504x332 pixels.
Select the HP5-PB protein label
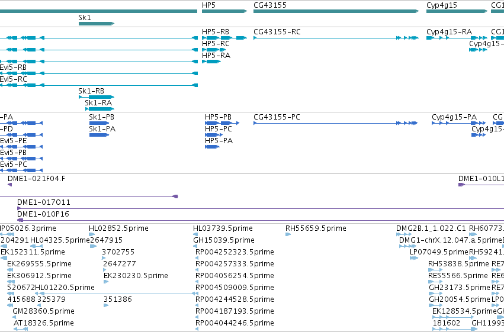pyautogui.click(x=219, y=117)
